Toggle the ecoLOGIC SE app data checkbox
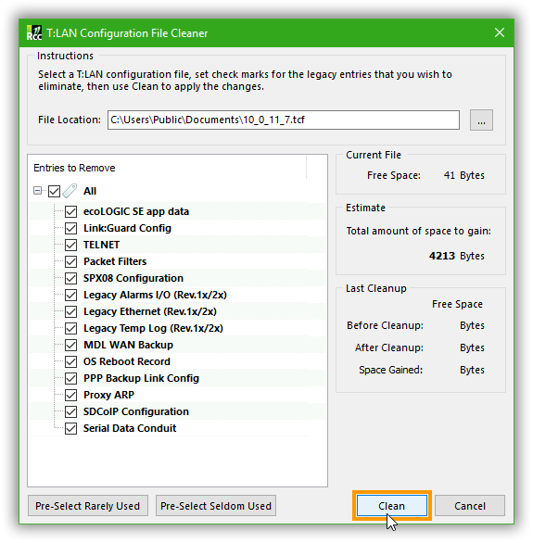Viewport: 533px width, 543px height. coord(70,211)
